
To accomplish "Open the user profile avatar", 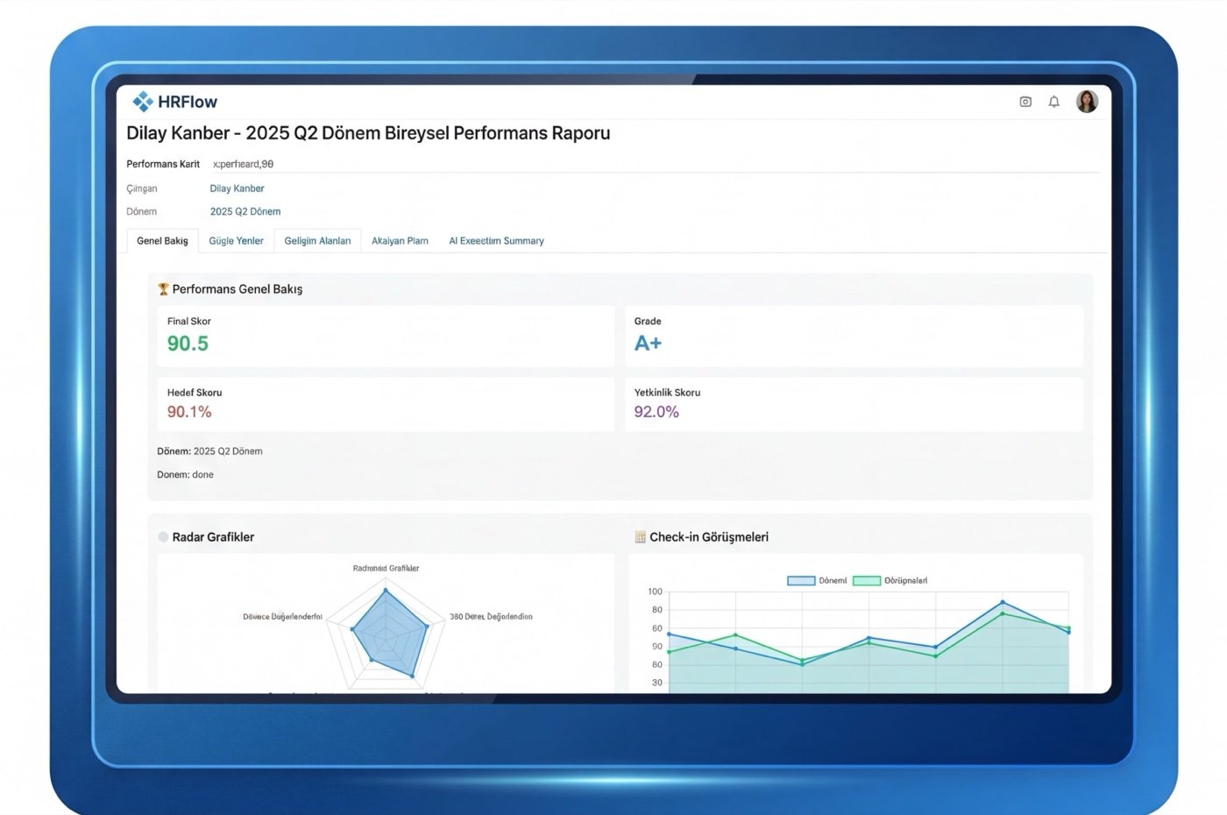I will pyautogui.click(x=1087, y=102).
